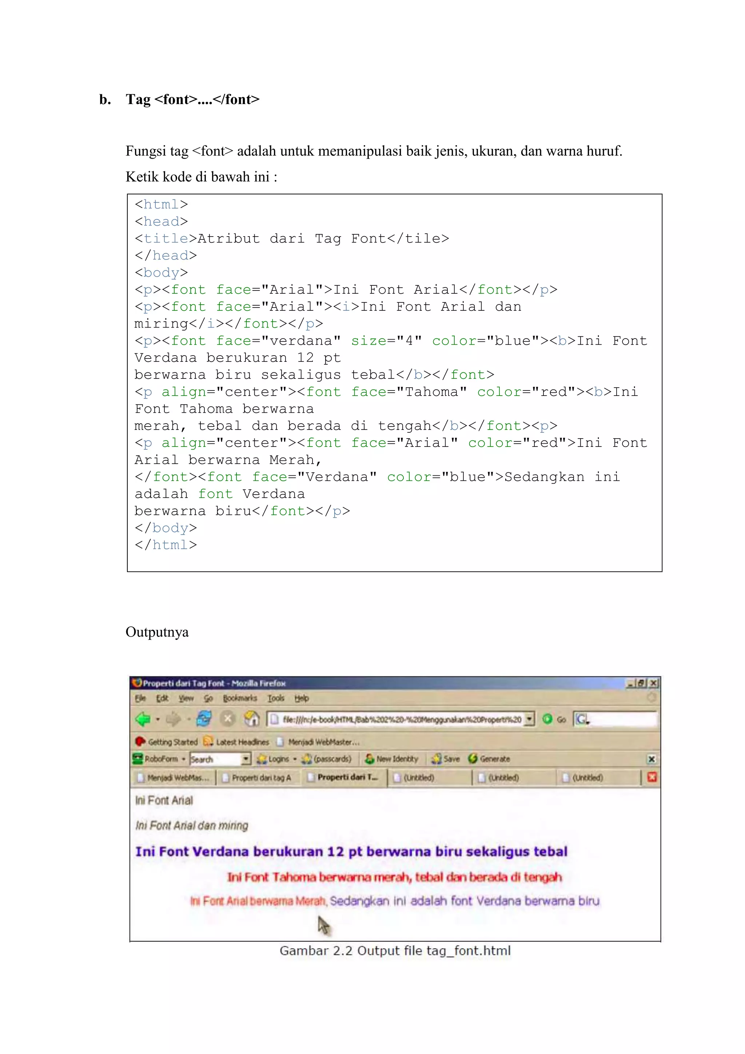Viewport: 745px width, 1054px height.
Task: Click the RoboForm toolbar button
Action: [x=155, y=759]
